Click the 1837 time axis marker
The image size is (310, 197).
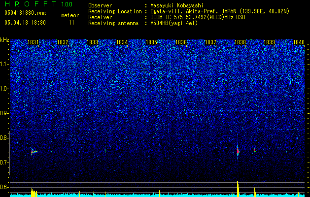coord(210,42)
